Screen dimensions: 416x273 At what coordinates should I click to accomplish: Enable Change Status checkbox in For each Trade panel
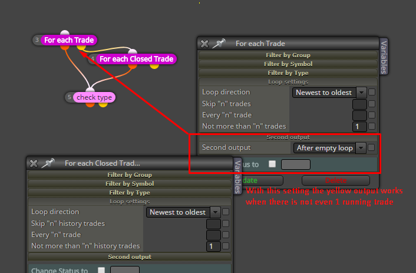click(x=272, y=164)
